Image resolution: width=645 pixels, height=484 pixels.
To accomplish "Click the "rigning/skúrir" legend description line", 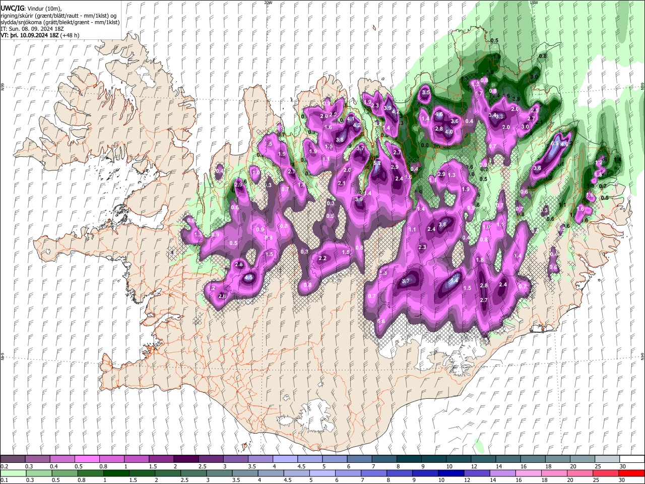I will (58, 16).
